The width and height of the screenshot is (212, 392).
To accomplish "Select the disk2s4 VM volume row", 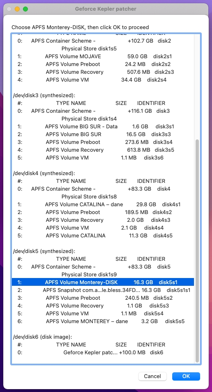I will [103, 80].
